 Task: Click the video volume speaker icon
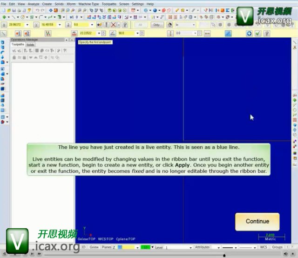tap(285, 254)
